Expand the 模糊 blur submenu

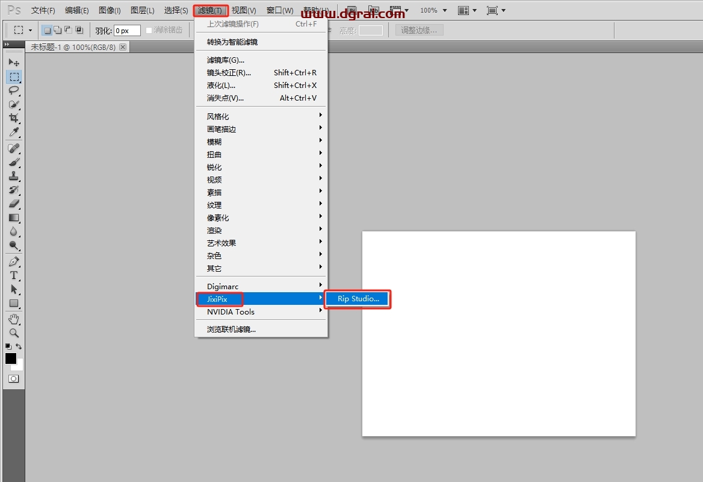click(x=261, y=142)
